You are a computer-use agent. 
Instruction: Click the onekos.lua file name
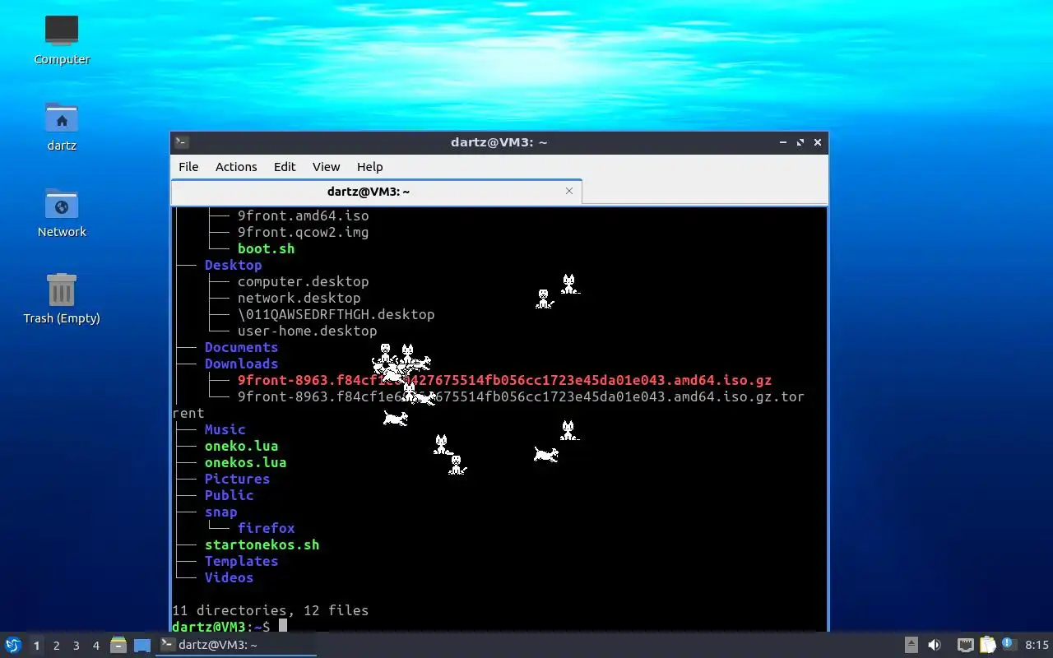point(245,462)
